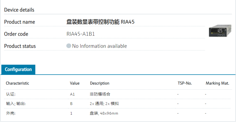
Task: Select the 外壳 characteristic label
Action: click(11, 113)
